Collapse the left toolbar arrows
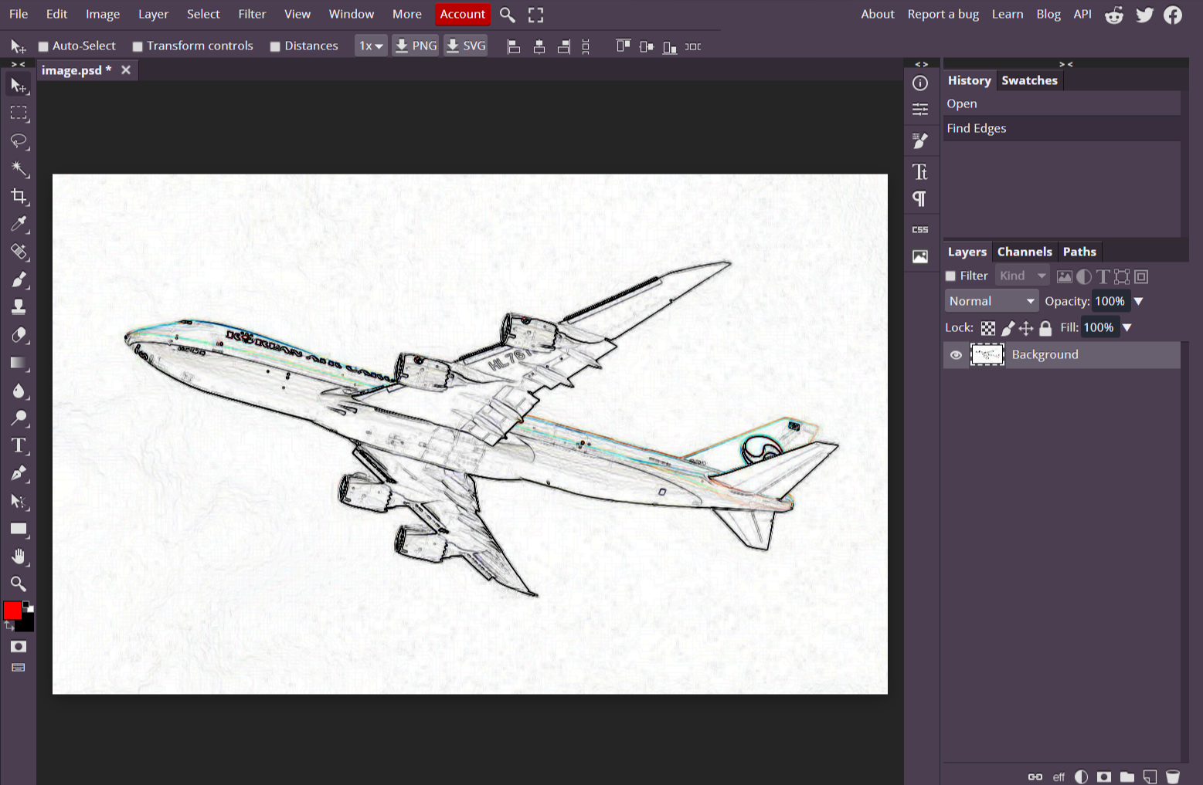The height and width of the screenshot is (785, 1203). 18,64
